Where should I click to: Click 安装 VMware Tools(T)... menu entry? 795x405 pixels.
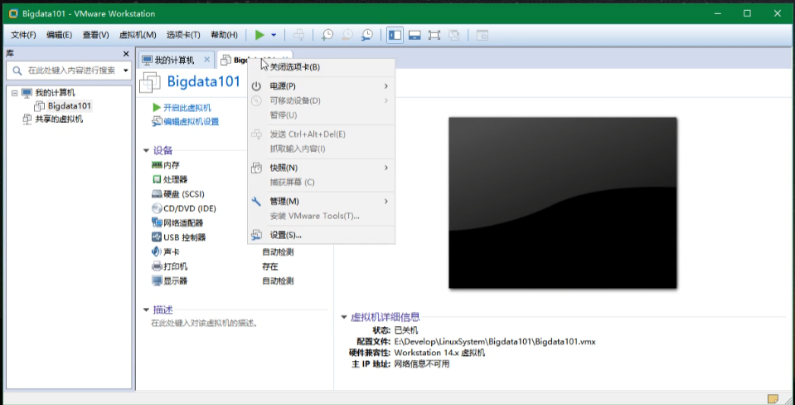(x=321, y=216)
